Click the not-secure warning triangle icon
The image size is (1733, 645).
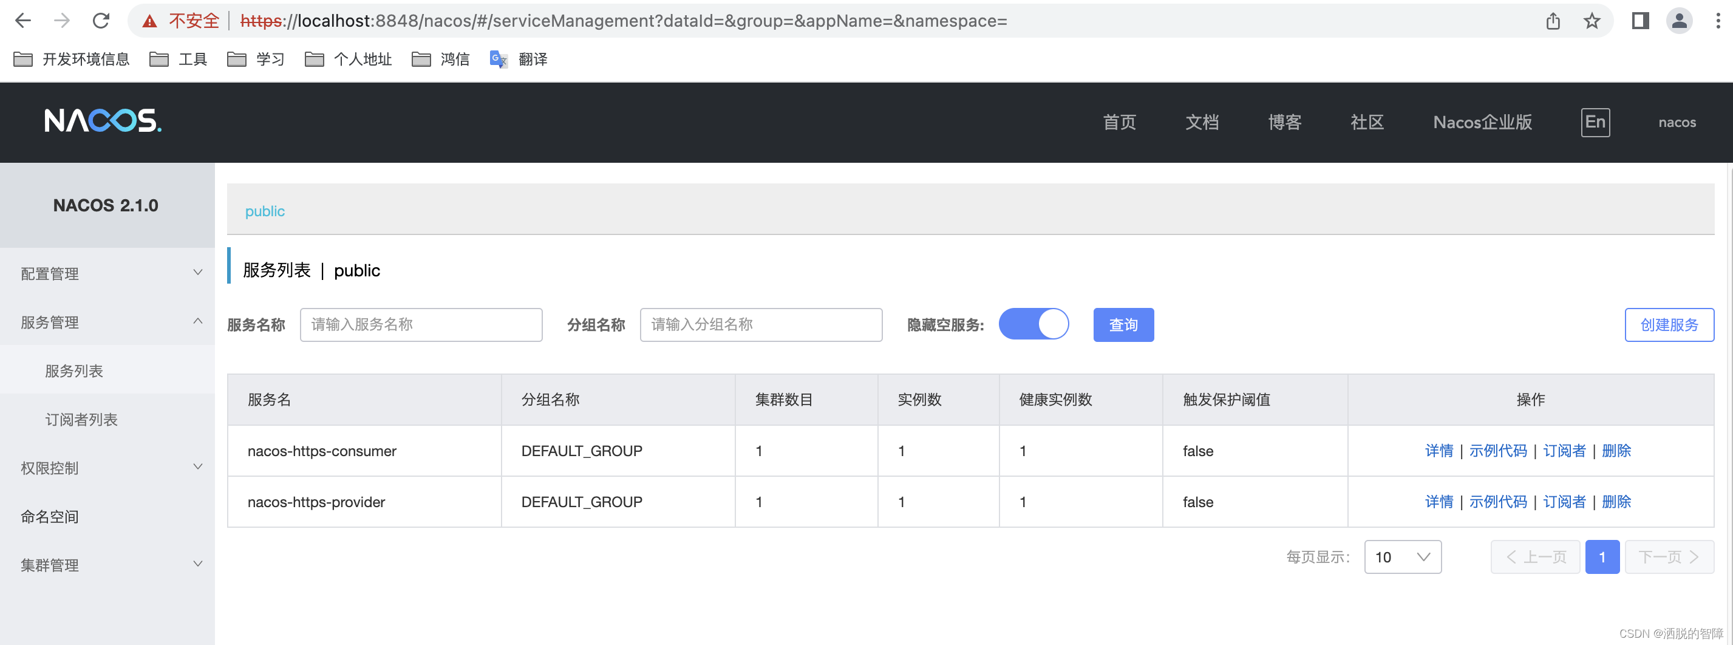pyautogui.click(x=149, y=21)
